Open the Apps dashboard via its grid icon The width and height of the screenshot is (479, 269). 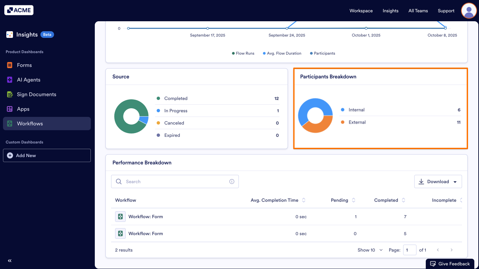coord(9,109)
